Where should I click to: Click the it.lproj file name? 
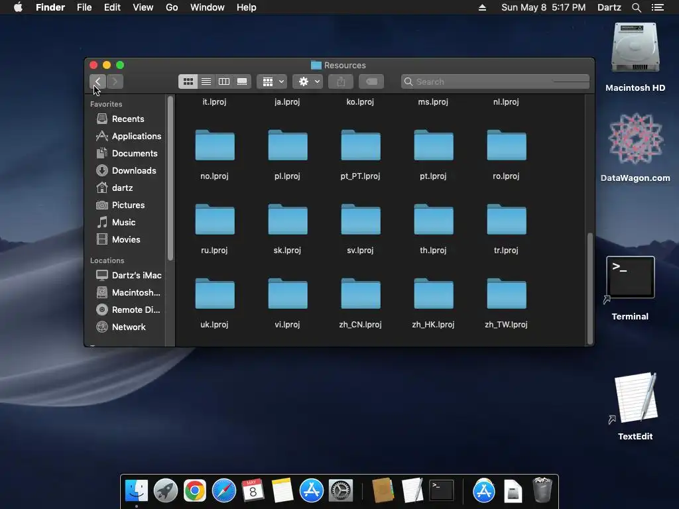(214, 101)
